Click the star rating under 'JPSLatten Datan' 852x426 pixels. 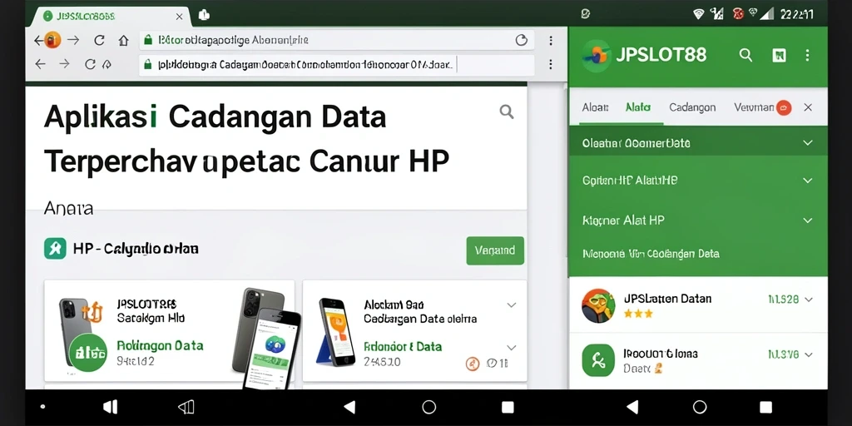click(637, 314)
